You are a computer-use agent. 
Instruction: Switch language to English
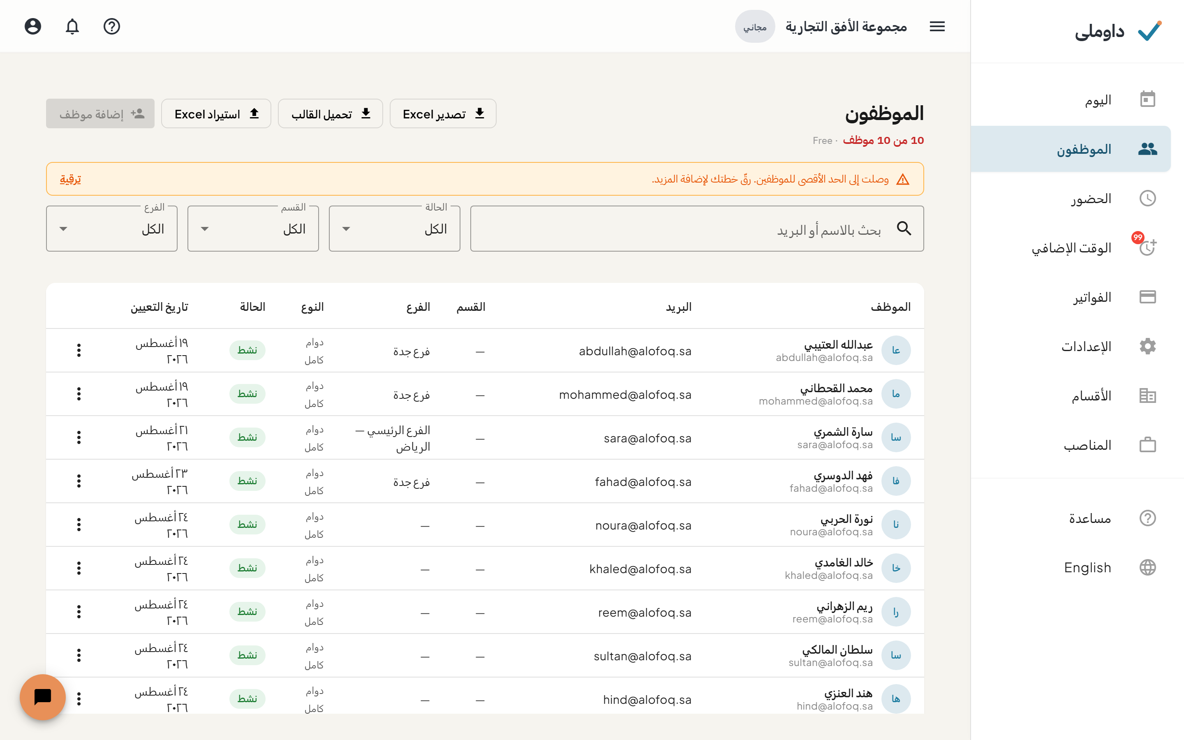[1071, 567]
